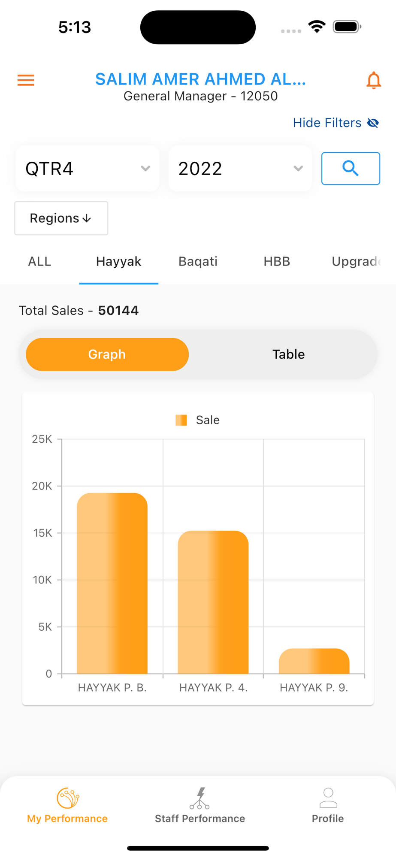Tap the HAYYAK P. 4. bar

[x=213, y=602]
